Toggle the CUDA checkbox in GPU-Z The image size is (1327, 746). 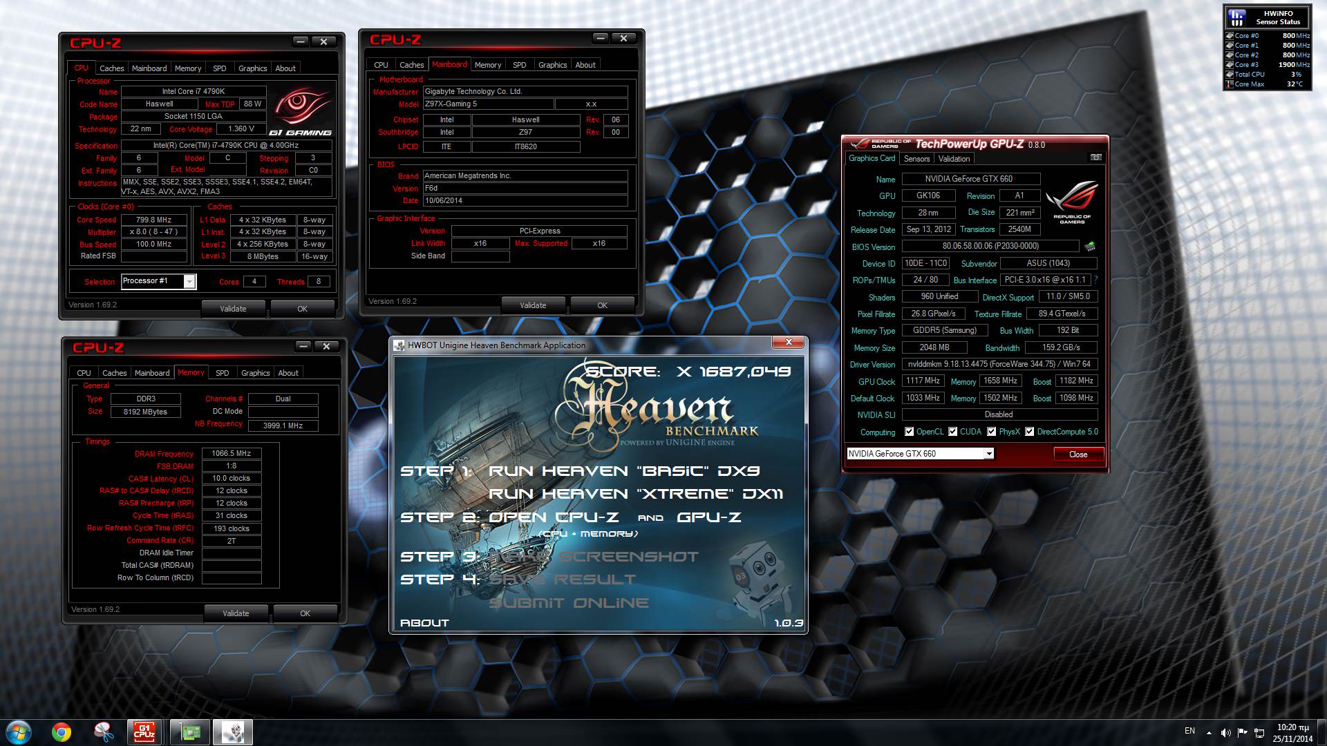click(952, 432)
